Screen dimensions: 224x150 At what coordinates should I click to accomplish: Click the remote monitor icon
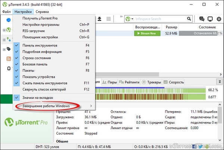[210, 19]
